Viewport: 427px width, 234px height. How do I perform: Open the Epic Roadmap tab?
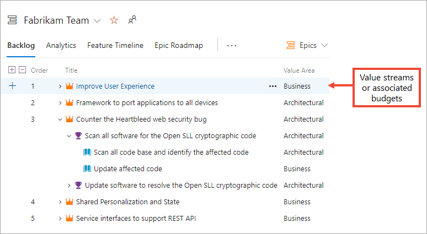coord(179,46)
